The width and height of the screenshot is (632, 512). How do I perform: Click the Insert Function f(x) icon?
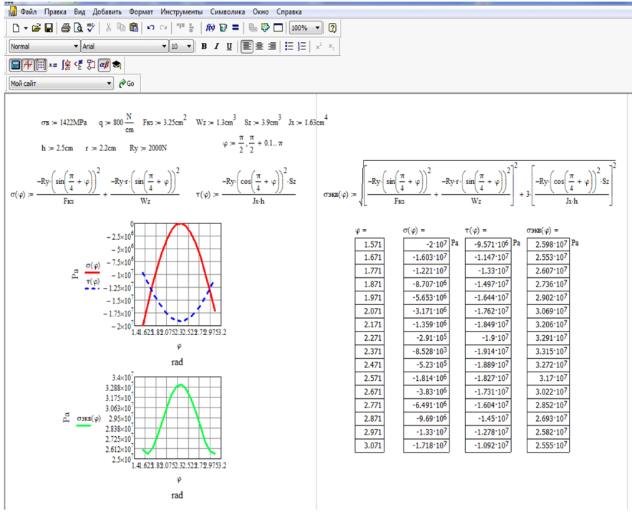pos(210,28)
